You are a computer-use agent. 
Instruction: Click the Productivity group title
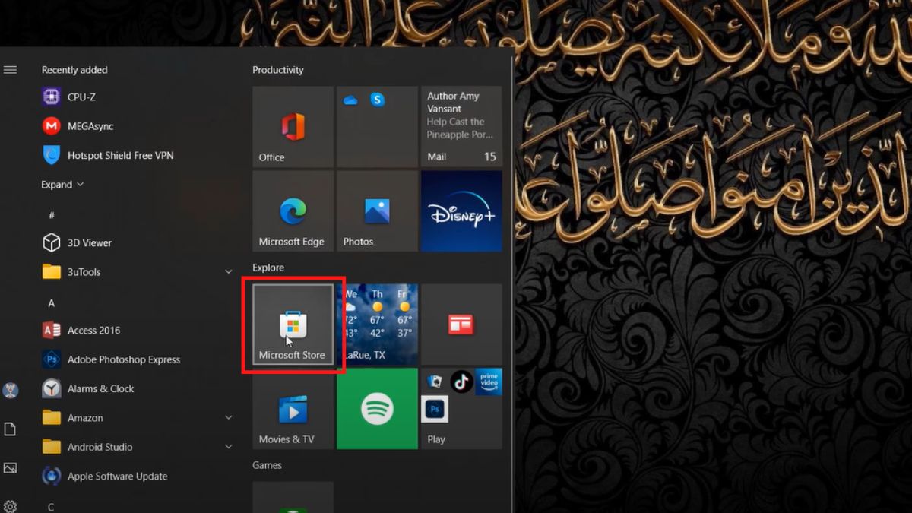pos(278,70)
